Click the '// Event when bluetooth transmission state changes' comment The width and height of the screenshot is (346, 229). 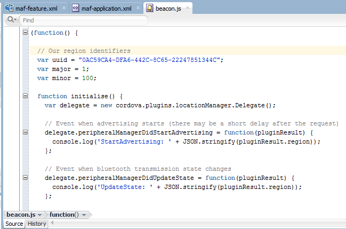(x=138, y=169)
